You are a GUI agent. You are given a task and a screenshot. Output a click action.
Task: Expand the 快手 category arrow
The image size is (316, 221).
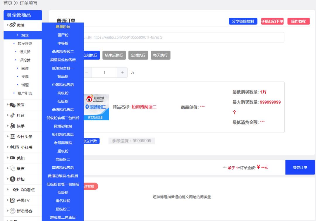tap(7, 126)
